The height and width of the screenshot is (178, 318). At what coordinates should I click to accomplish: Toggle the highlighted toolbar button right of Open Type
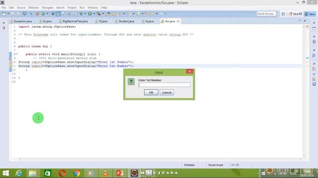(x=59, y=14)
